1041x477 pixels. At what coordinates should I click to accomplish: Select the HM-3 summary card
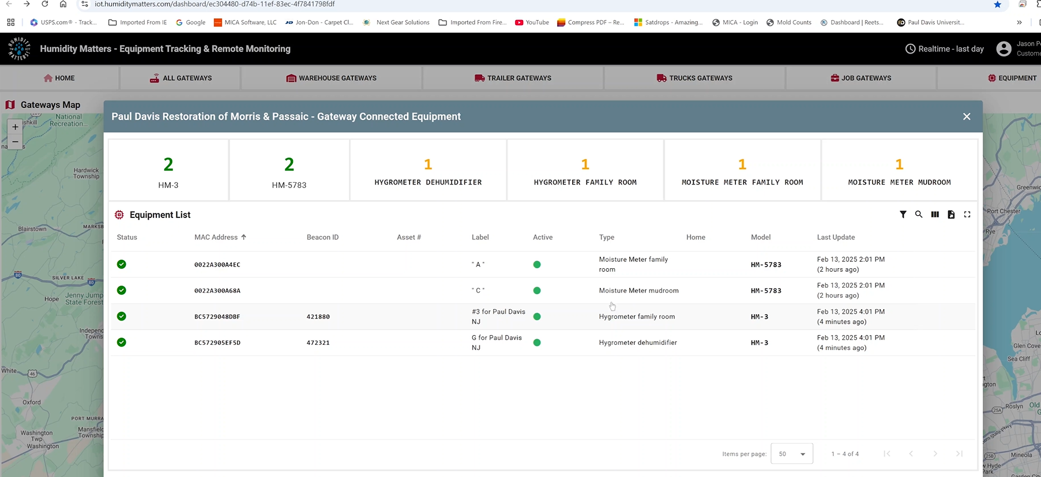(168, 170)
